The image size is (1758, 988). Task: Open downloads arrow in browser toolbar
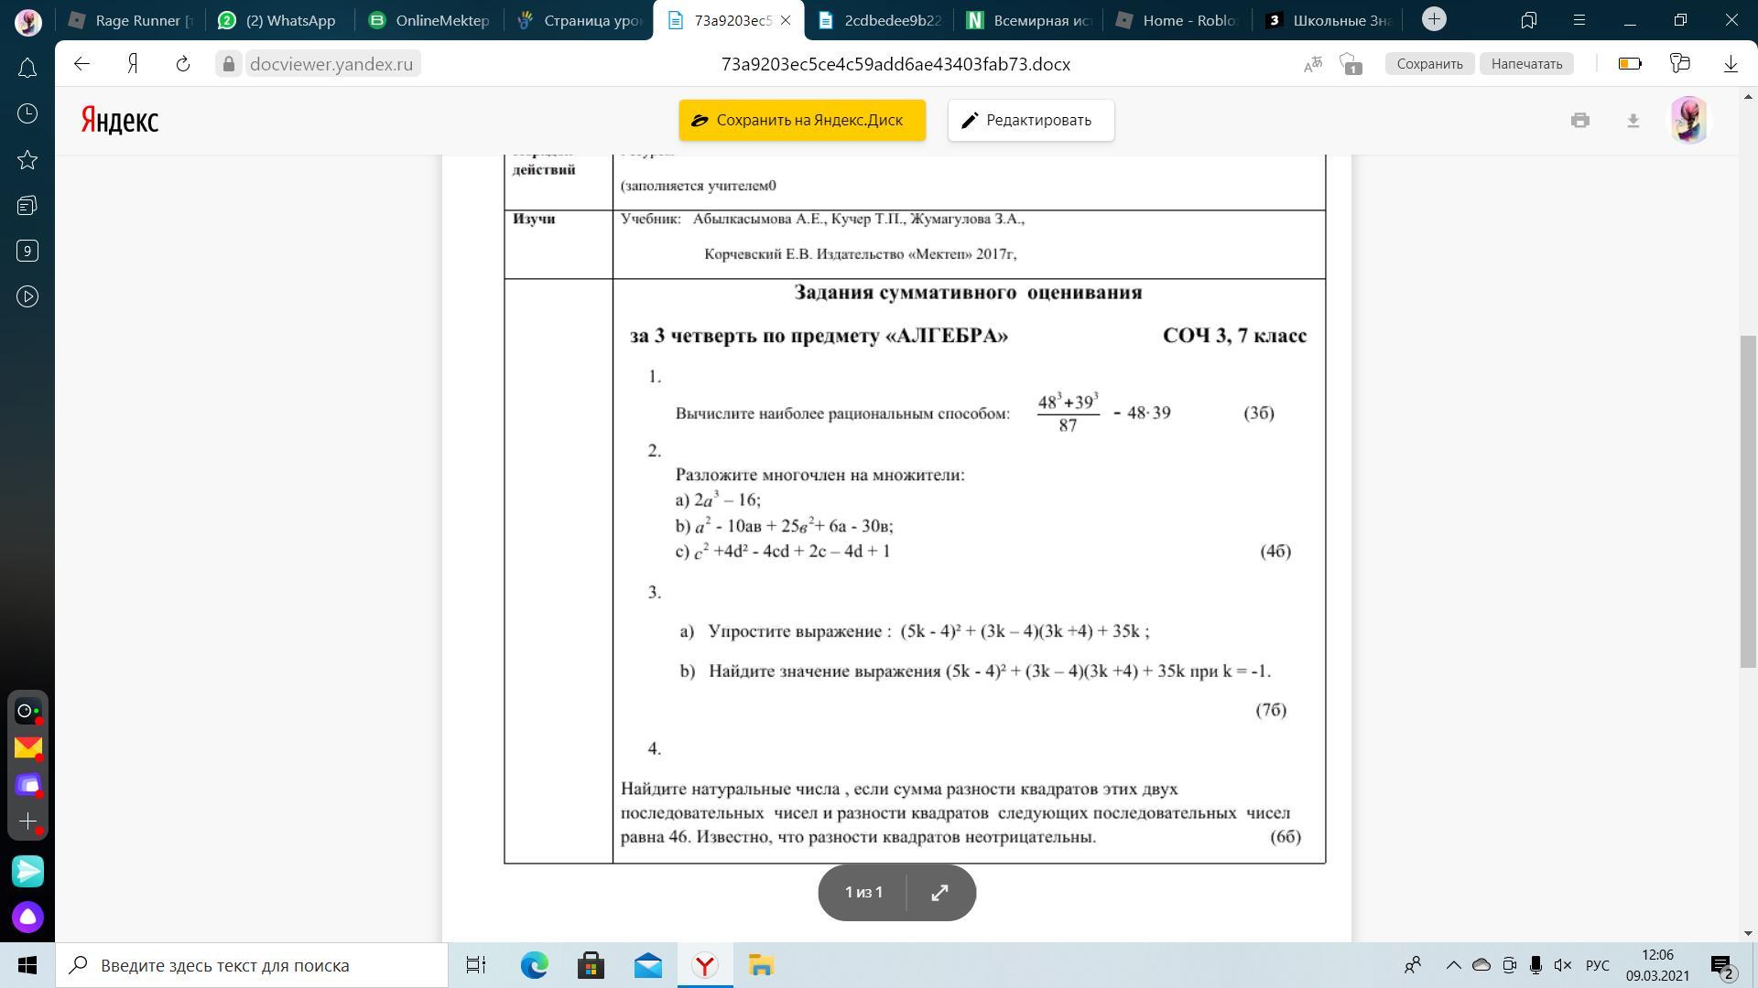pos(1731,64)
